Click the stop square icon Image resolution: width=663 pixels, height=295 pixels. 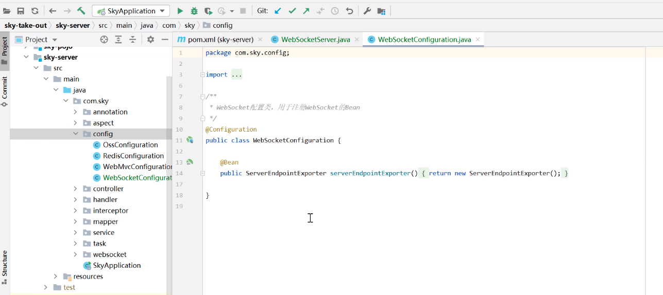click(x=243, y=11)
